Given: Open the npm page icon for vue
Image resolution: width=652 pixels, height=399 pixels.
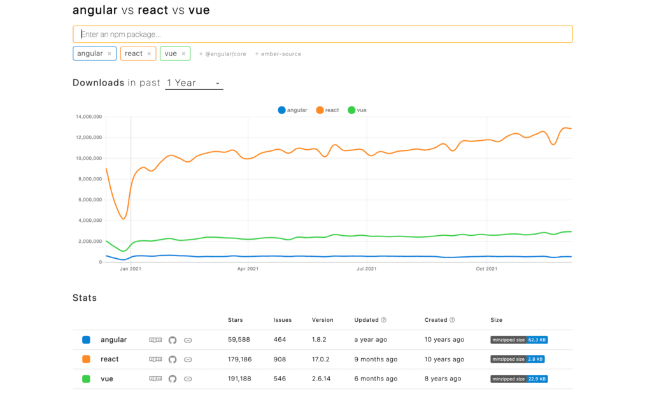Looking at the screenshot, I should pyautogui.click(x=155, y=379).
